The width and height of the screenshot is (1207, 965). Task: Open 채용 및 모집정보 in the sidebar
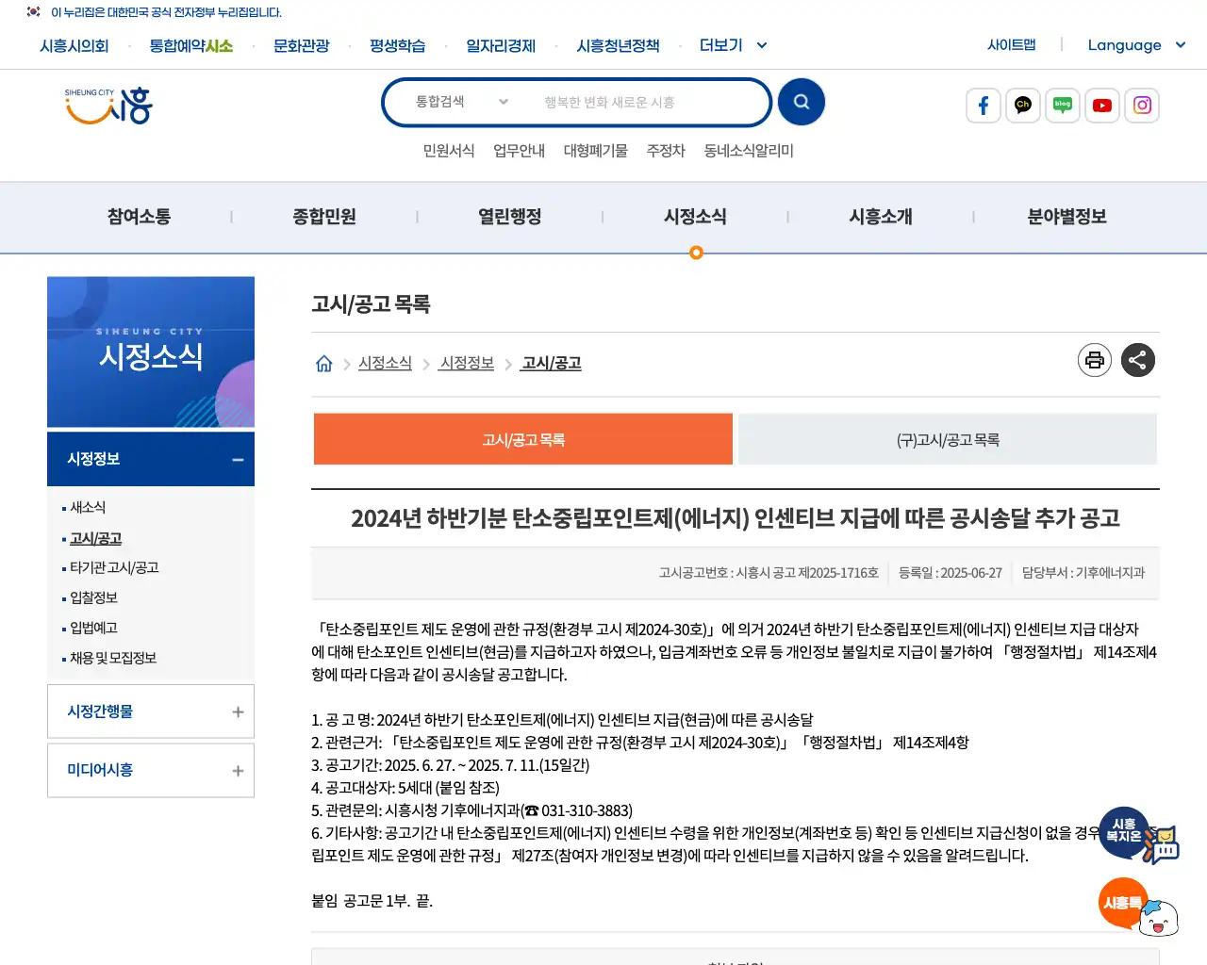113,658
